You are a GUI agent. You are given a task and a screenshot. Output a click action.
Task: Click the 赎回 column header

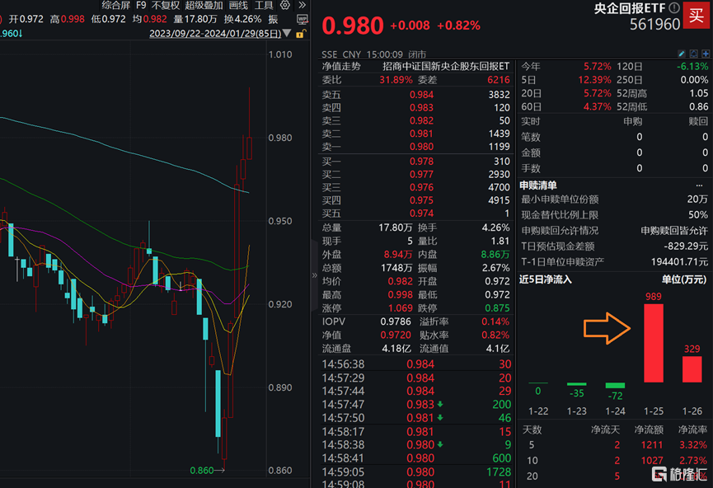pos(698,121)
